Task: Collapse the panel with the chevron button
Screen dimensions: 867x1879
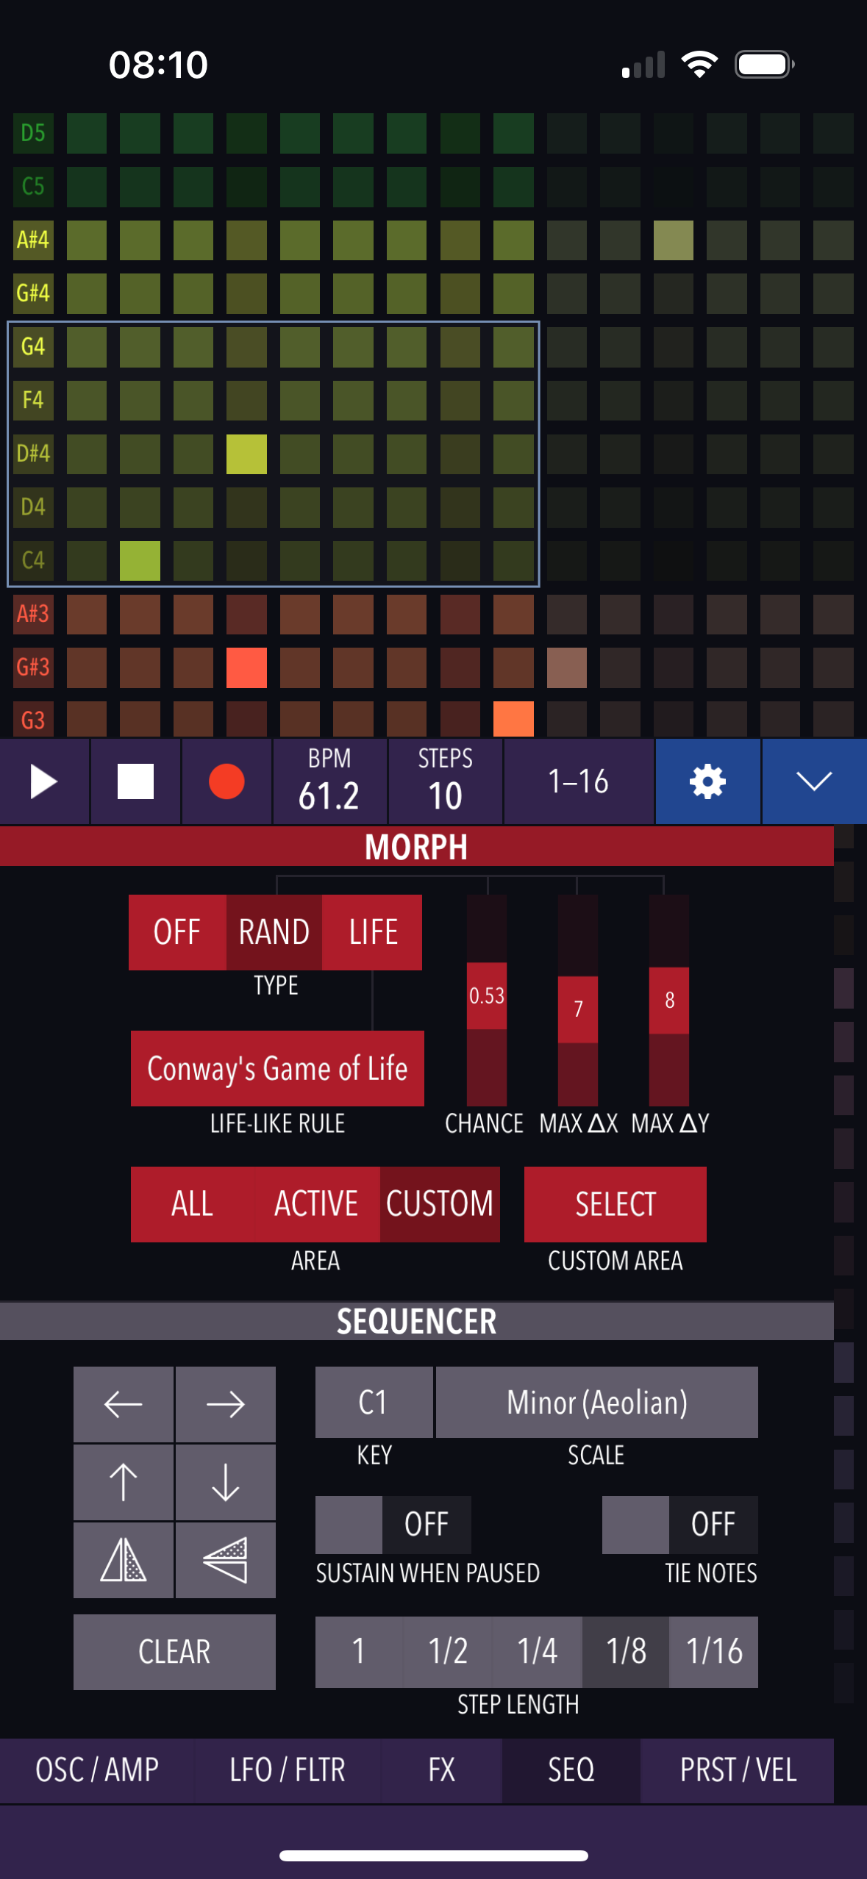Action: pyautogui.click(x=814, y=781)
